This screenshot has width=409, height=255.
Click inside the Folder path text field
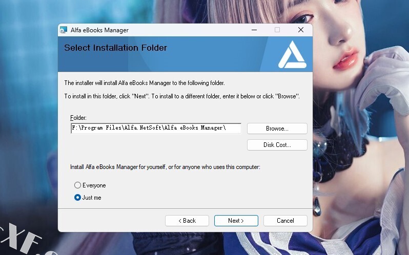tap(156, 129)
